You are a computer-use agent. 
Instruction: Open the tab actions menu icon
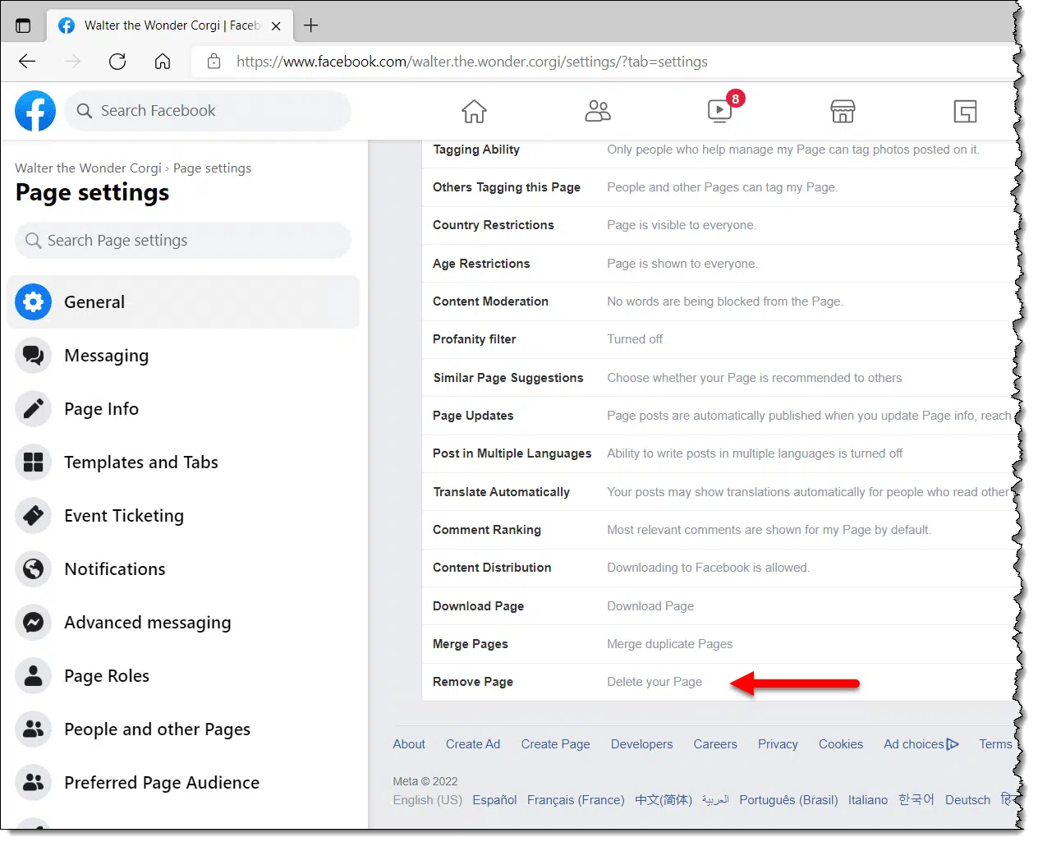point(23,25)
